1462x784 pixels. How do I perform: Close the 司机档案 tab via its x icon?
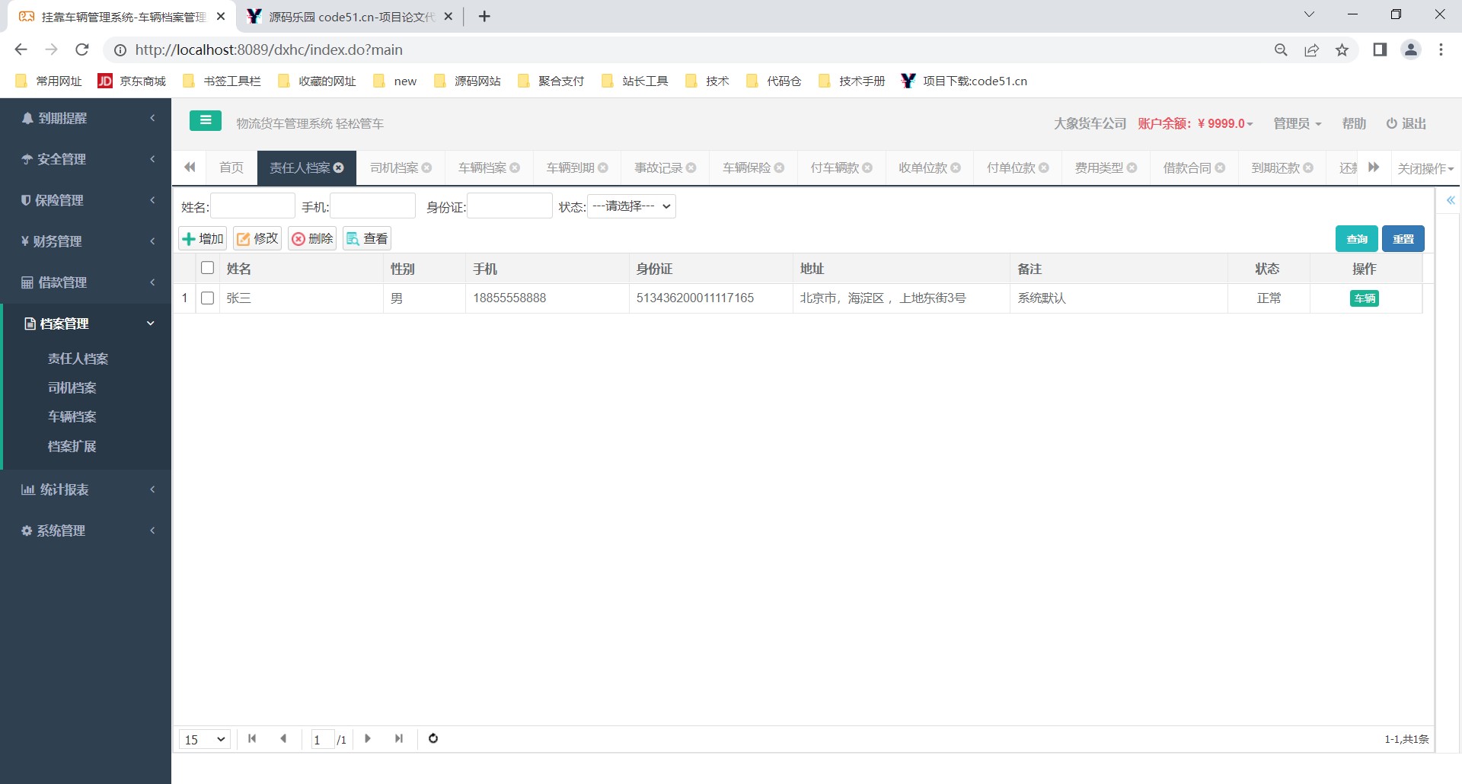coord(426,167)
